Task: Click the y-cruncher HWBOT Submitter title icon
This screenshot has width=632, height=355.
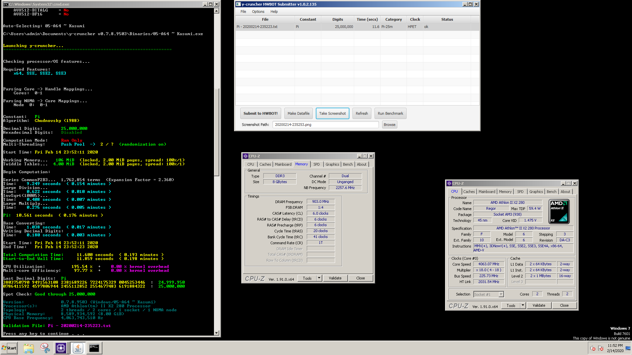Action: point(238,4)
